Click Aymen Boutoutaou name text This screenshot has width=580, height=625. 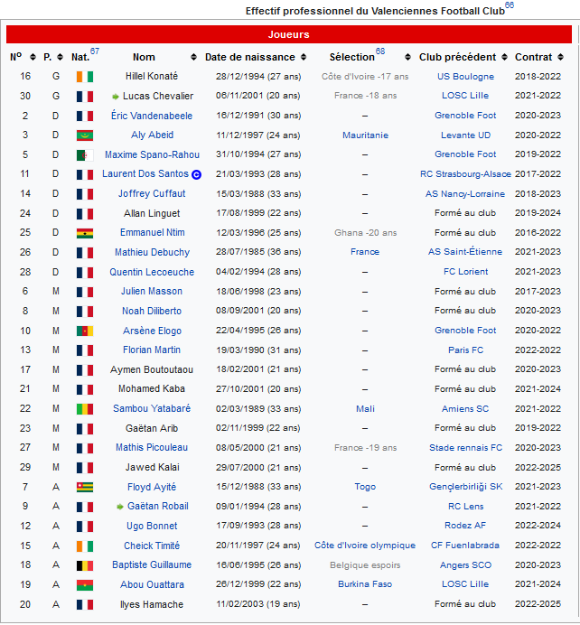(152, 370)
